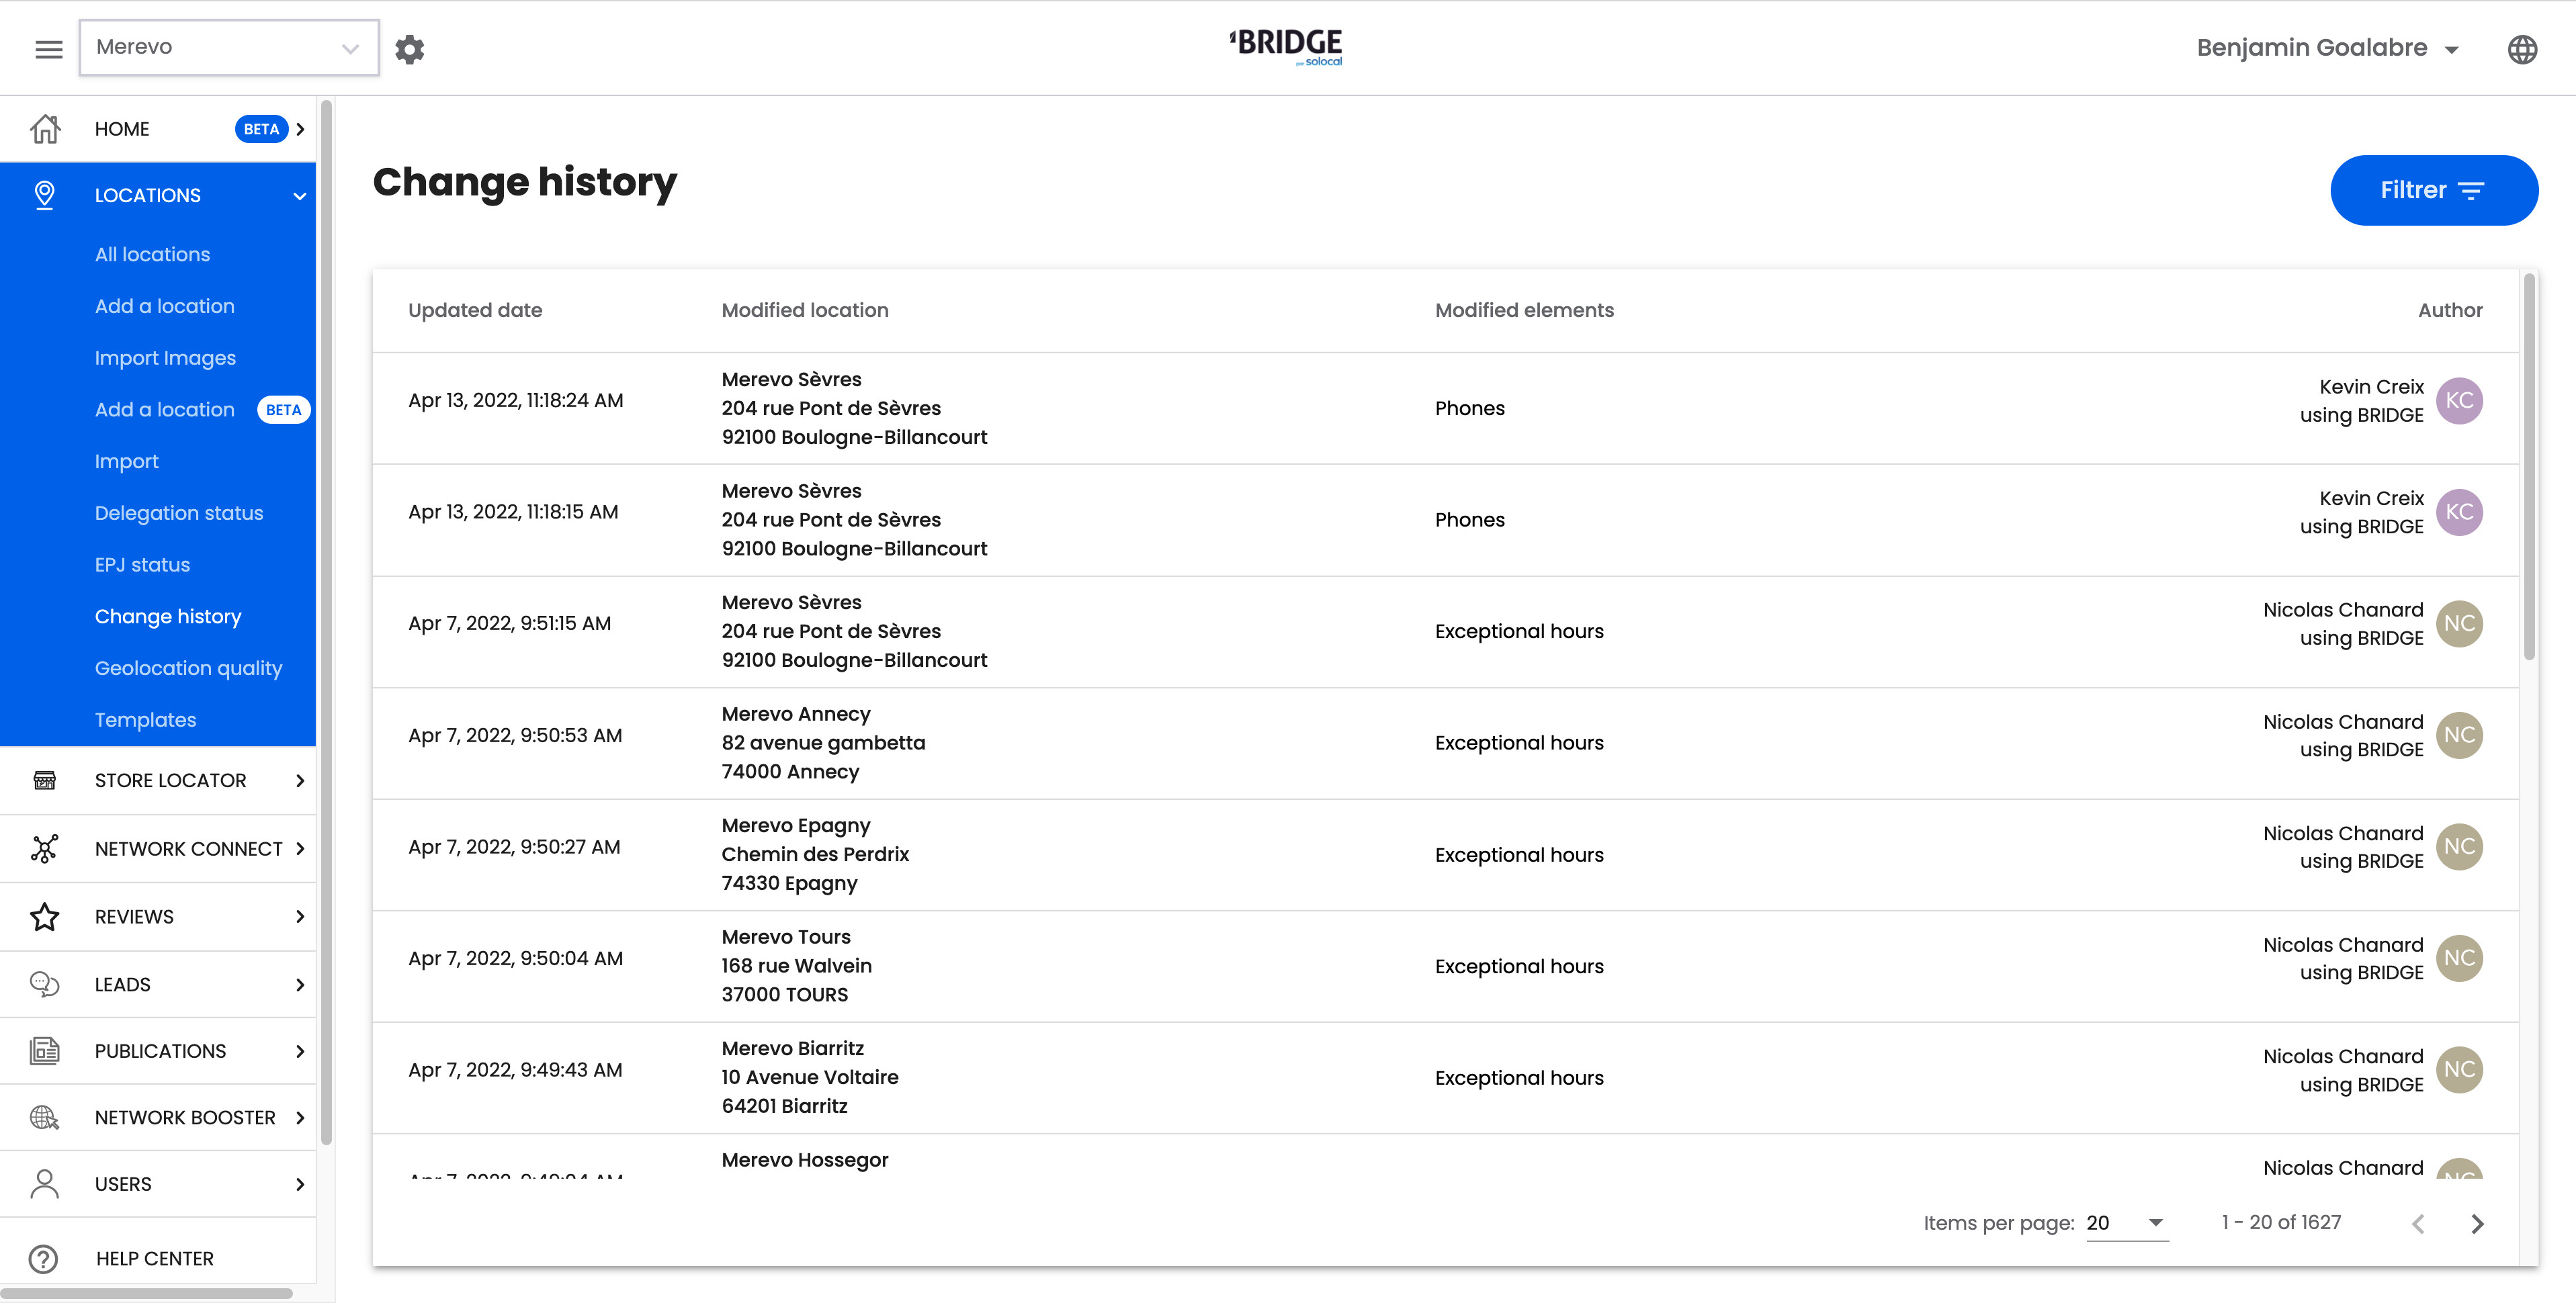
Task: Open All locations submenu item
Action: [152, 254]
